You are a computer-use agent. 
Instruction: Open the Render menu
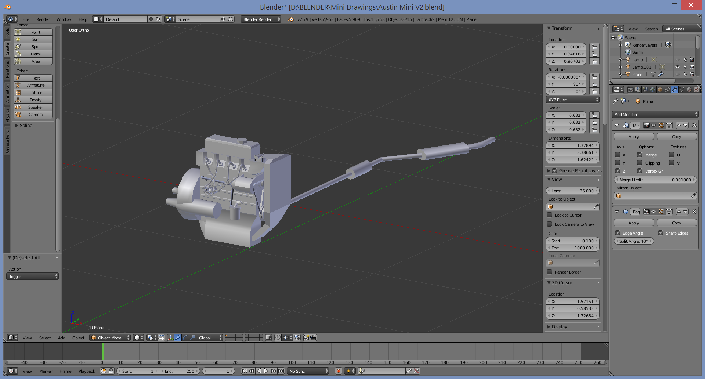pyautogui.click(x=43, y=19)
